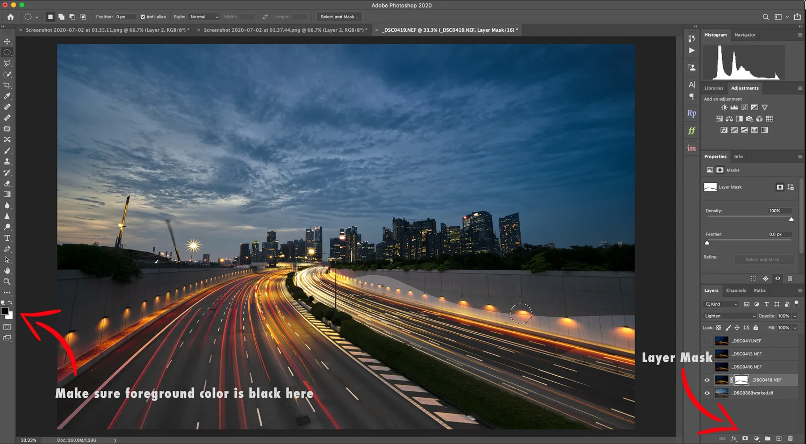Open the Opacity slider dropdown arrow
Image resolution: width=806 pixels, height=444 pixels.
pos(795,316)
